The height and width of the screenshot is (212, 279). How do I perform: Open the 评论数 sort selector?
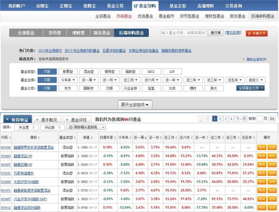(x=52, y=127)
